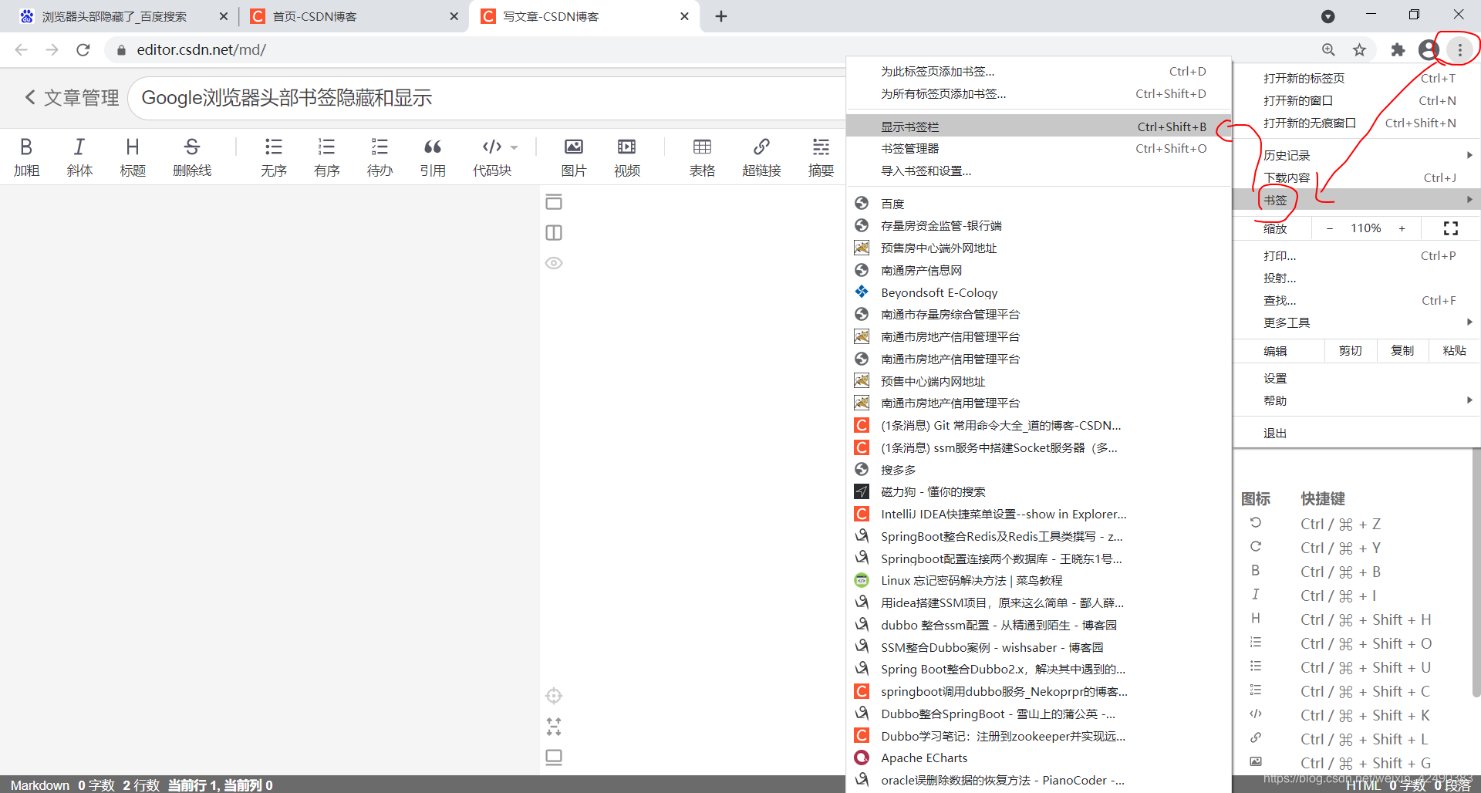Select 打开新的标签页 in Chrome menu
The image size is (1481, 793).
click(x=1357, y=78)
